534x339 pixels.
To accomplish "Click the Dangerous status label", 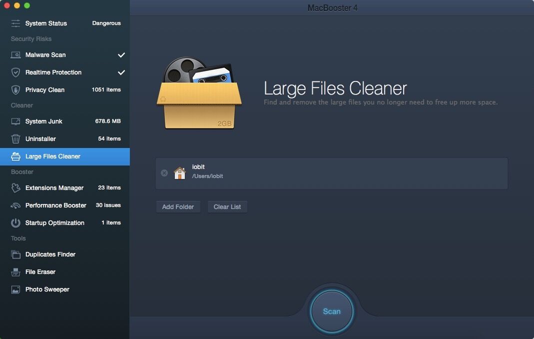I will [106, 23].
